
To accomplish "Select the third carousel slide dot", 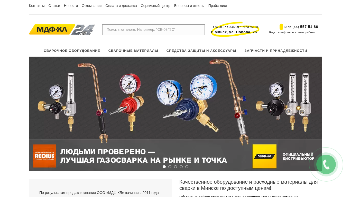I will [175, 167].
